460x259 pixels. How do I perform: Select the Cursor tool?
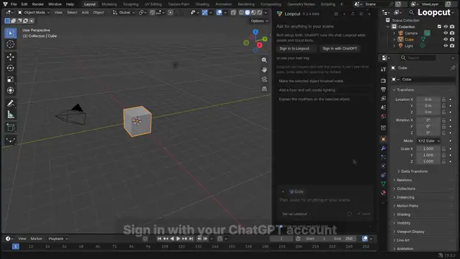11,44
